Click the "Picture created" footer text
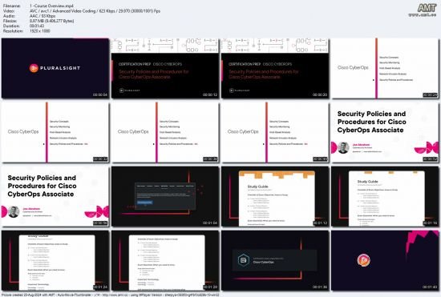Image resolution: width=441 pixels, height=297 pixels. [x=111, y=295]
